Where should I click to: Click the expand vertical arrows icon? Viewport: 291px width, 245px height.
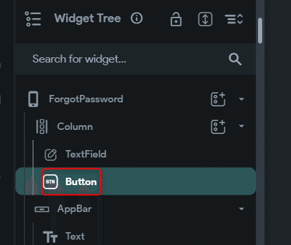coord(205,19)
